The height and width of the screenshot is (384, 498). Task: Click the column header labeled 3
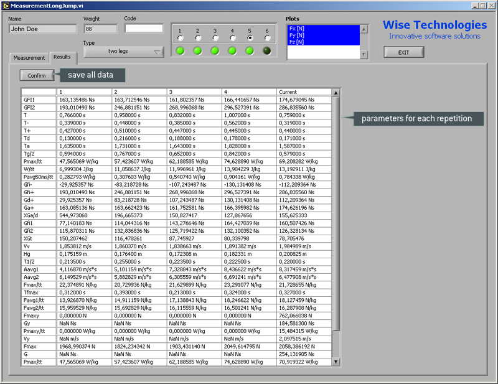click(194, 92)
